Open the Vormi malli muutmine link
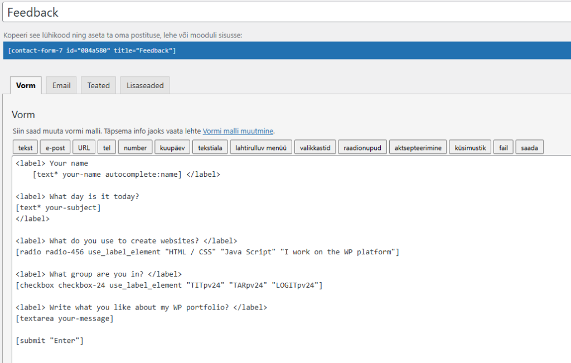 pyautogui.click(x=238, y=131)
